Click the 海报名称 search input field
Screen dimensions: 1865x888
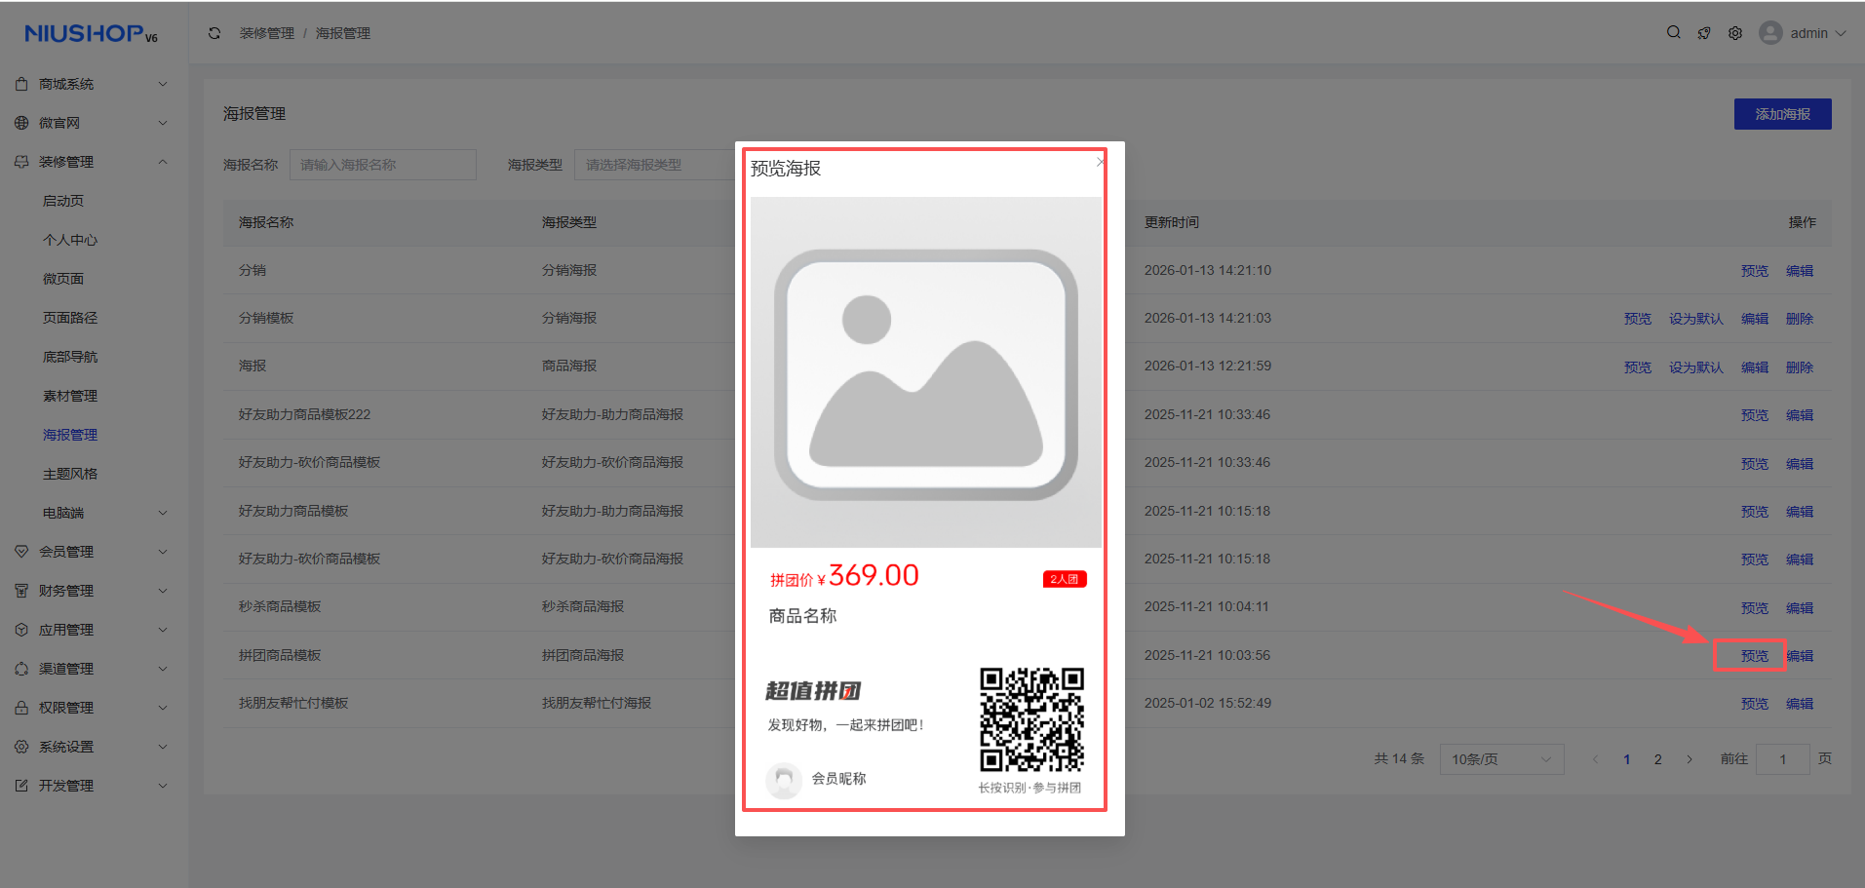[x=382, y=165]
